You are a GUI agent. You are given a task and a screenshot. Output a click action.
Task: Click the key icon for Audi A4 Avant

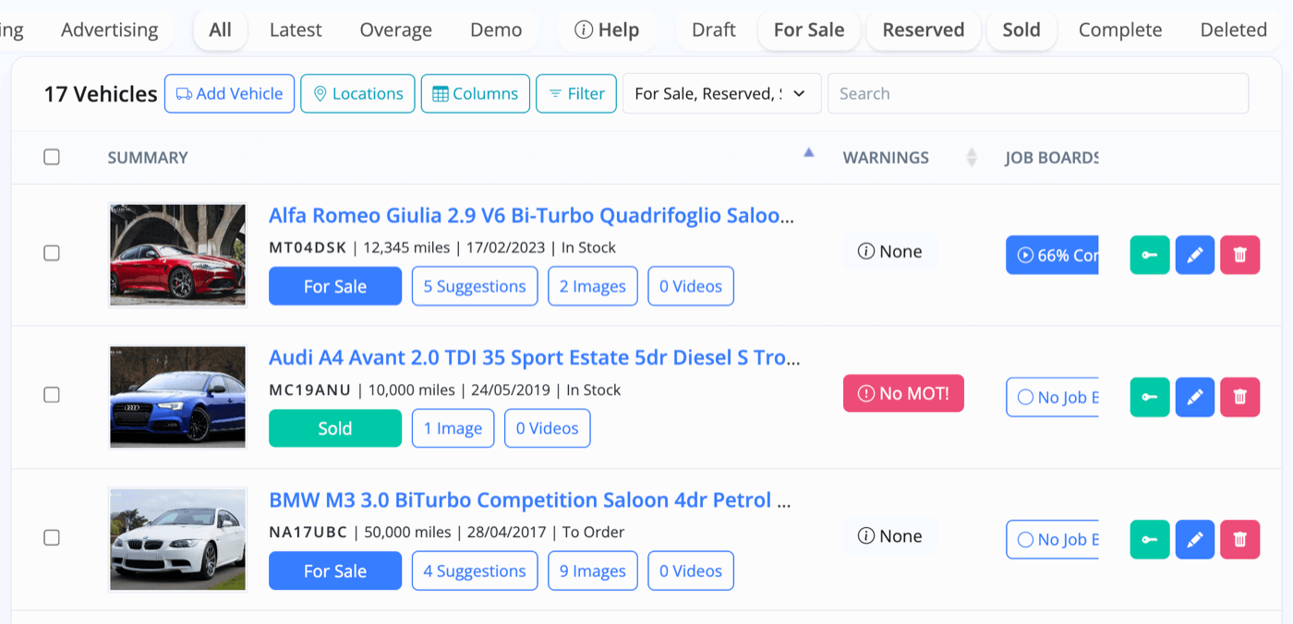point(1150,397)
